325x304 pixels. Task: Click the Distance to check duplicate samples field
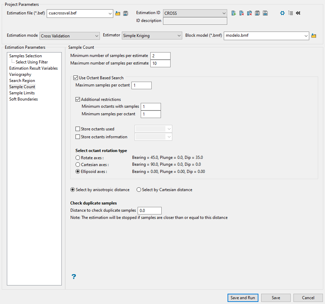[x=149, y=211]
